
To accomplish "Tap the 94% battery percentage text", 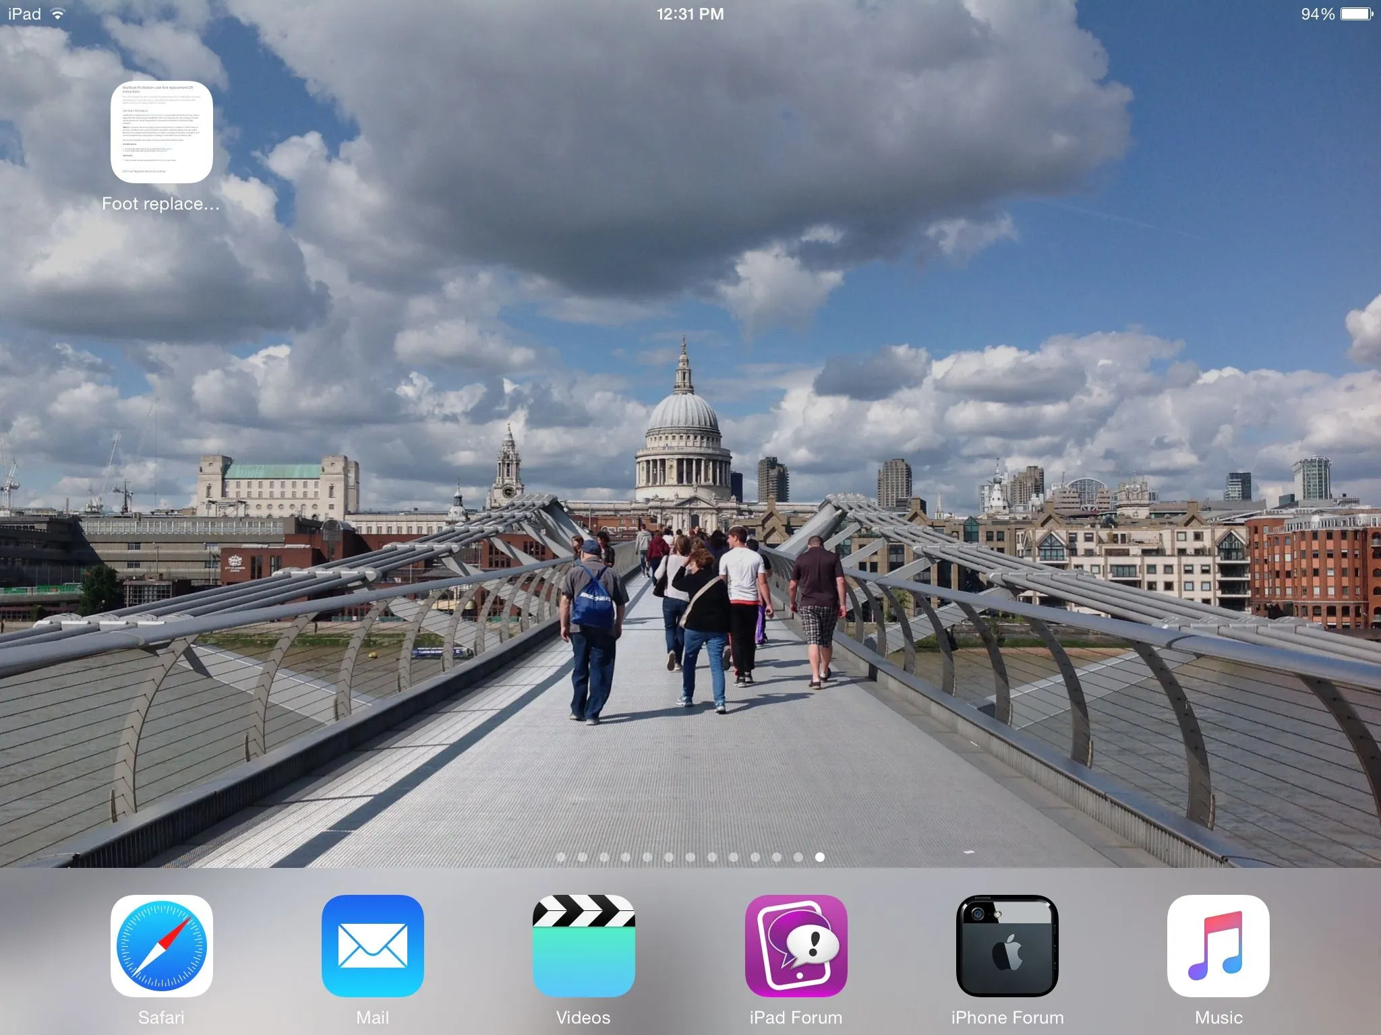I will pos(1317,14).
